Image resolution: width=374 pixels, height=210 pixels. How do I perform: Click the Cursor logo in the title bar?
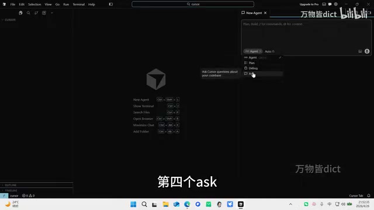4,4
